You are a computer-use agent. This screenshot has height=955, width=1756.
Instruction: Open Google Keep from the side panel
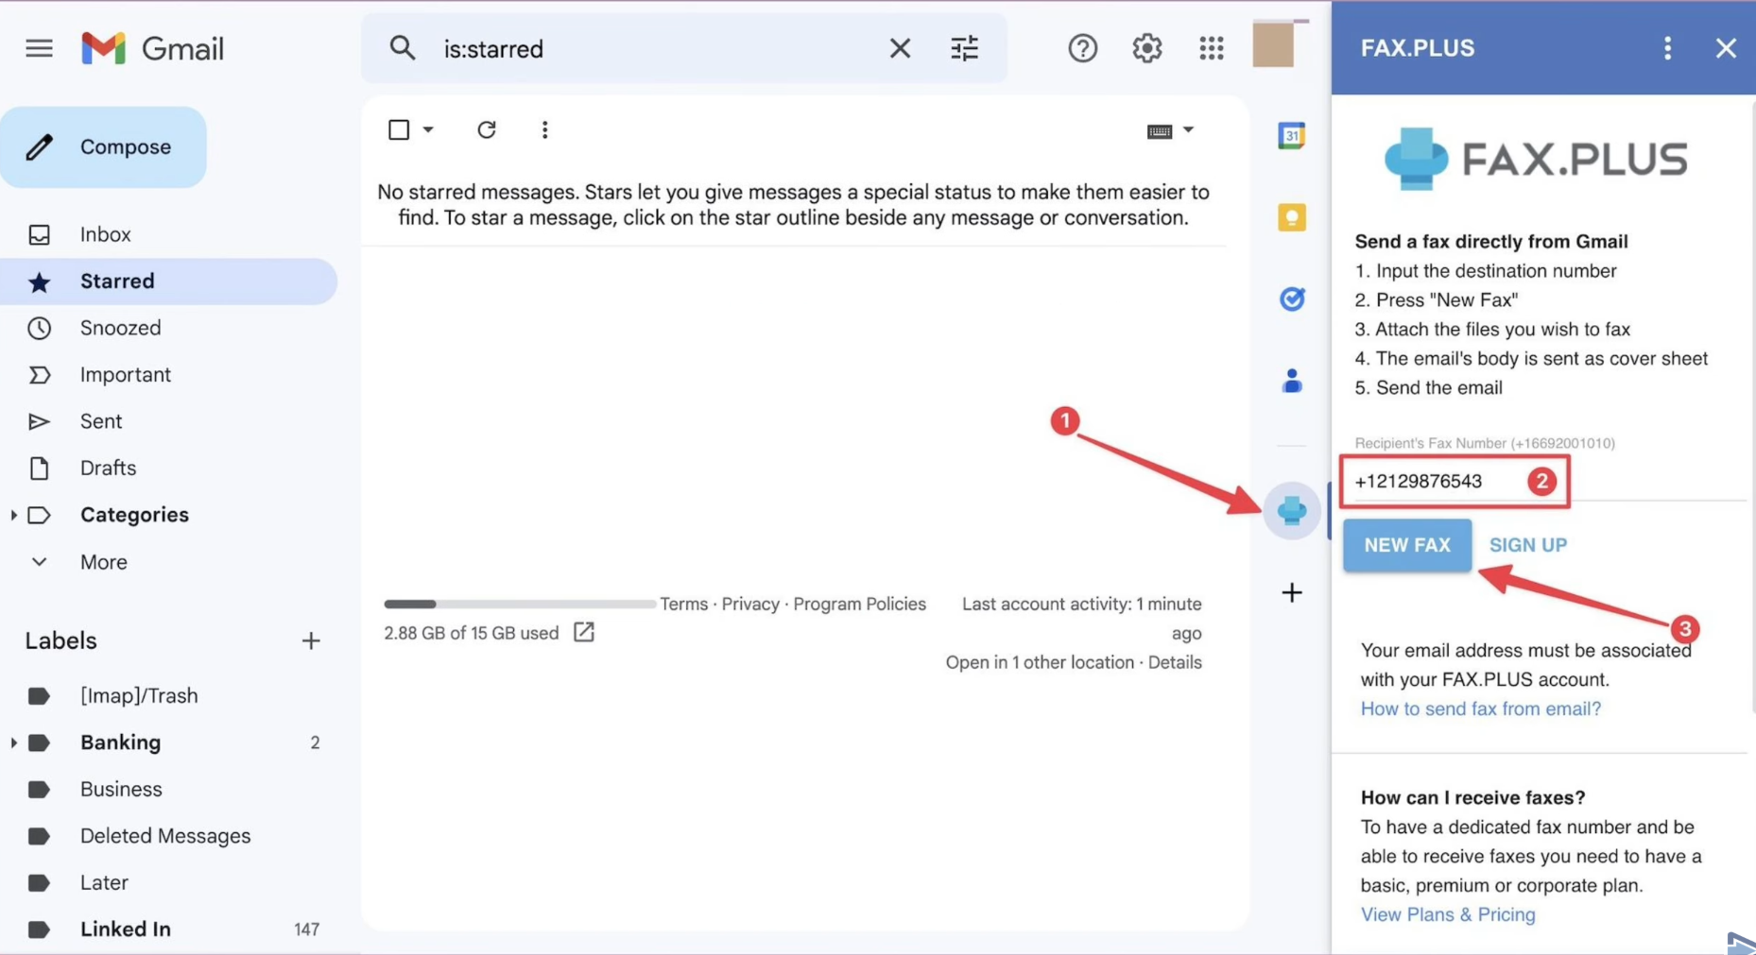click(x=1291, y=217)
